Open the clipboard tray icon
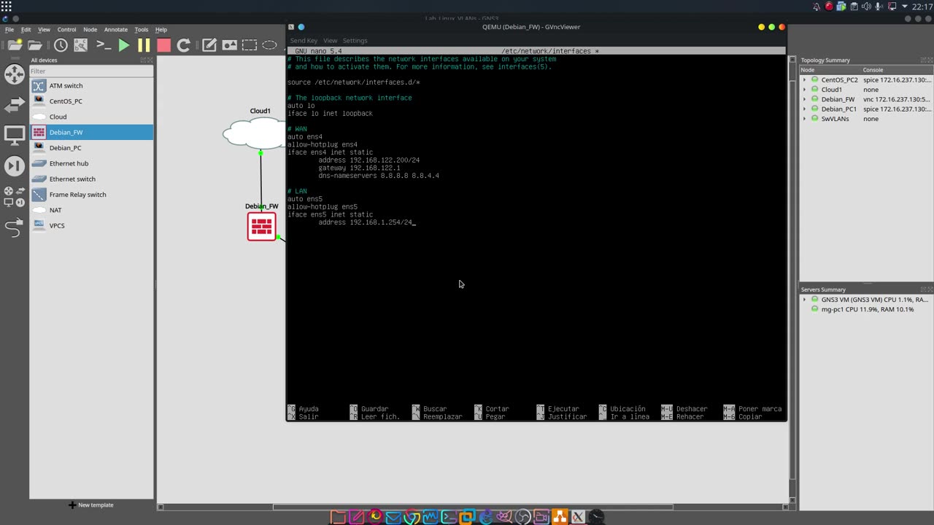The height and width of the screenshot is (525, 934). 854,7
